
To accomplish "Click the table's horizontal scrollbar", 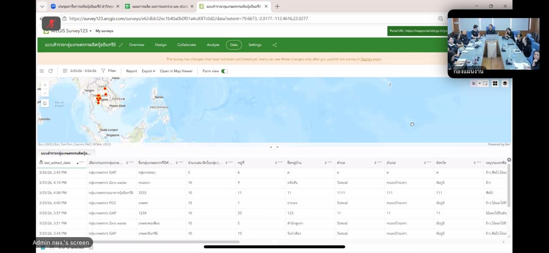I will point(172,242).
